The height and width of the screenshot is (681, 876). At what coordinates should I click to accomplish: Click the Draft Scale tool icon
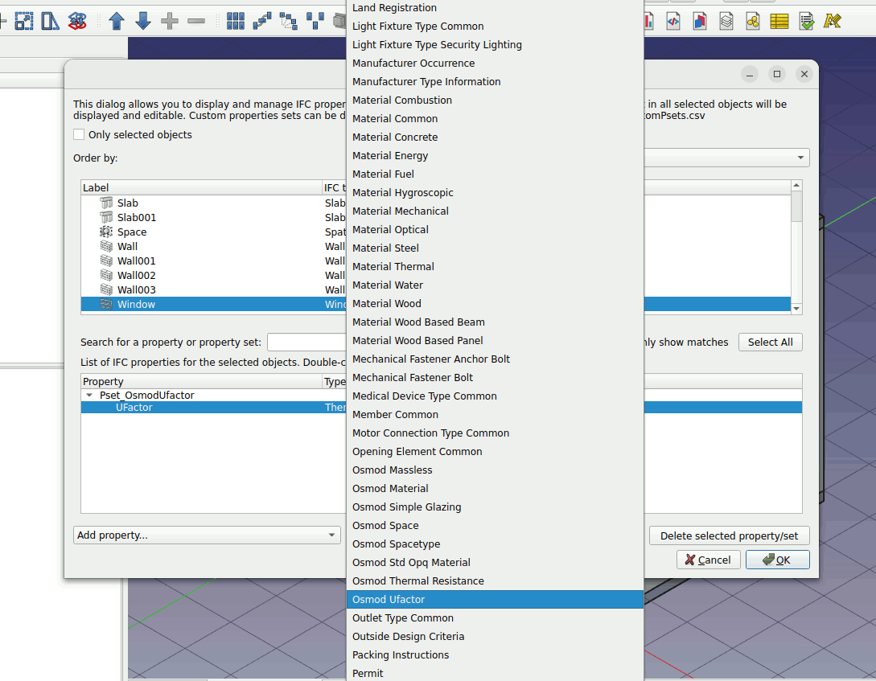[x=24, y=21]
